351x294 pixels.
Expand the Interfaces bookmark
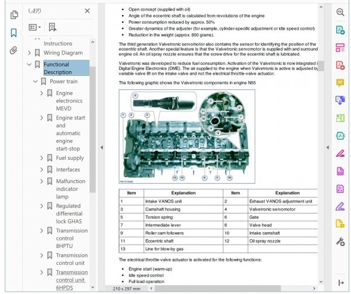(x=42, y=170)
